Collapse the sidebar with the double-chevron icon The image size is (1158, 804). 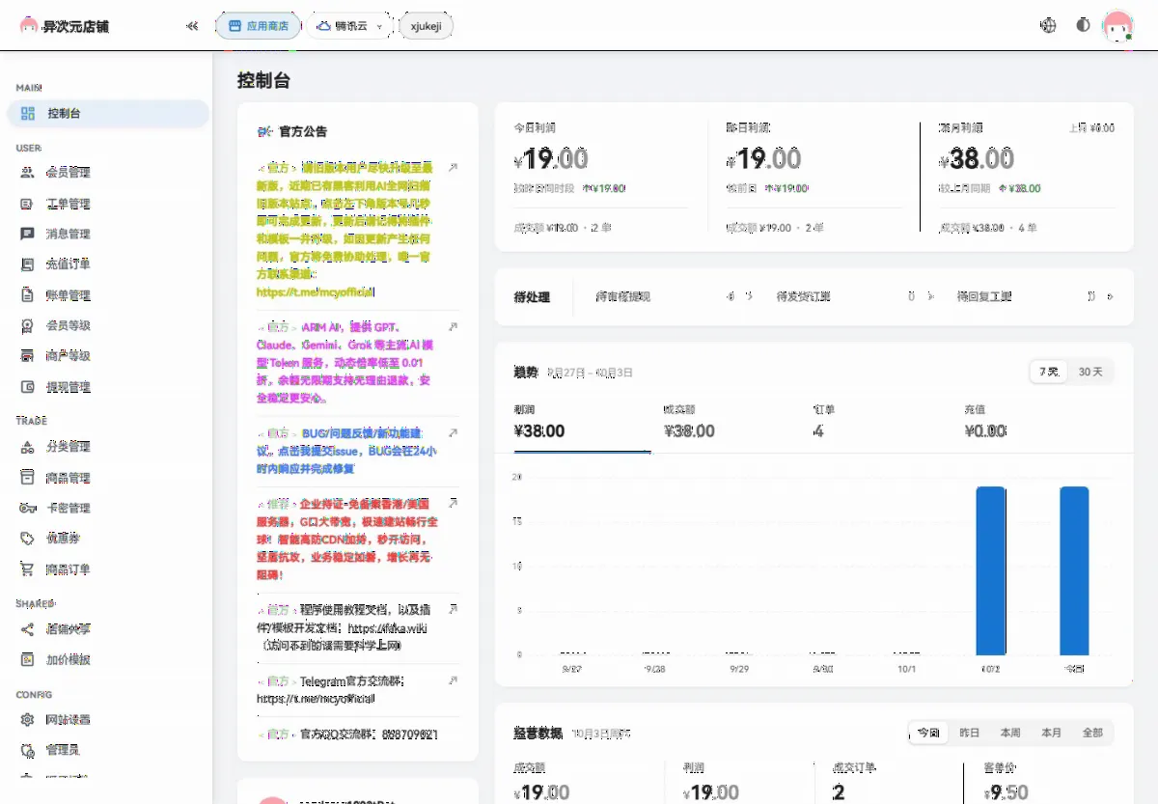[192, 26]
